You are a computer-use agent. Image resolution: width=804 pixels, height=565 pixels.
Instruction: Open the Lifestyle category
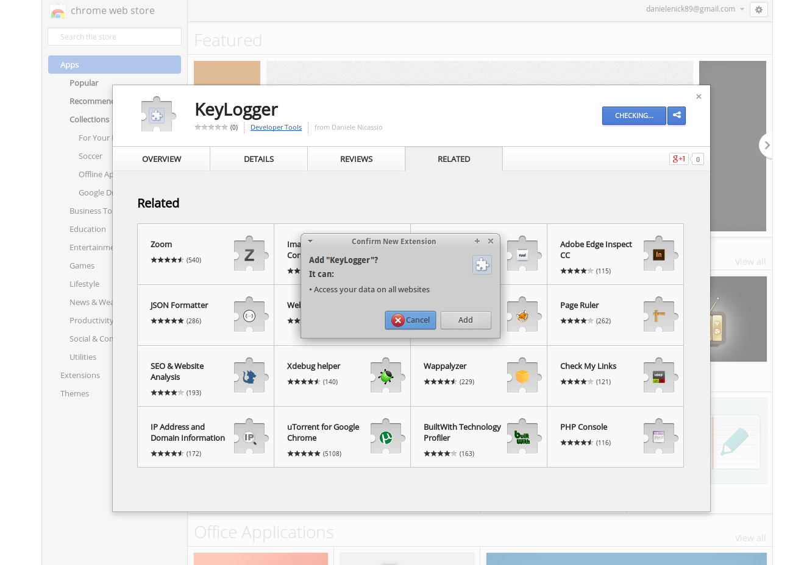pos(84,284)
